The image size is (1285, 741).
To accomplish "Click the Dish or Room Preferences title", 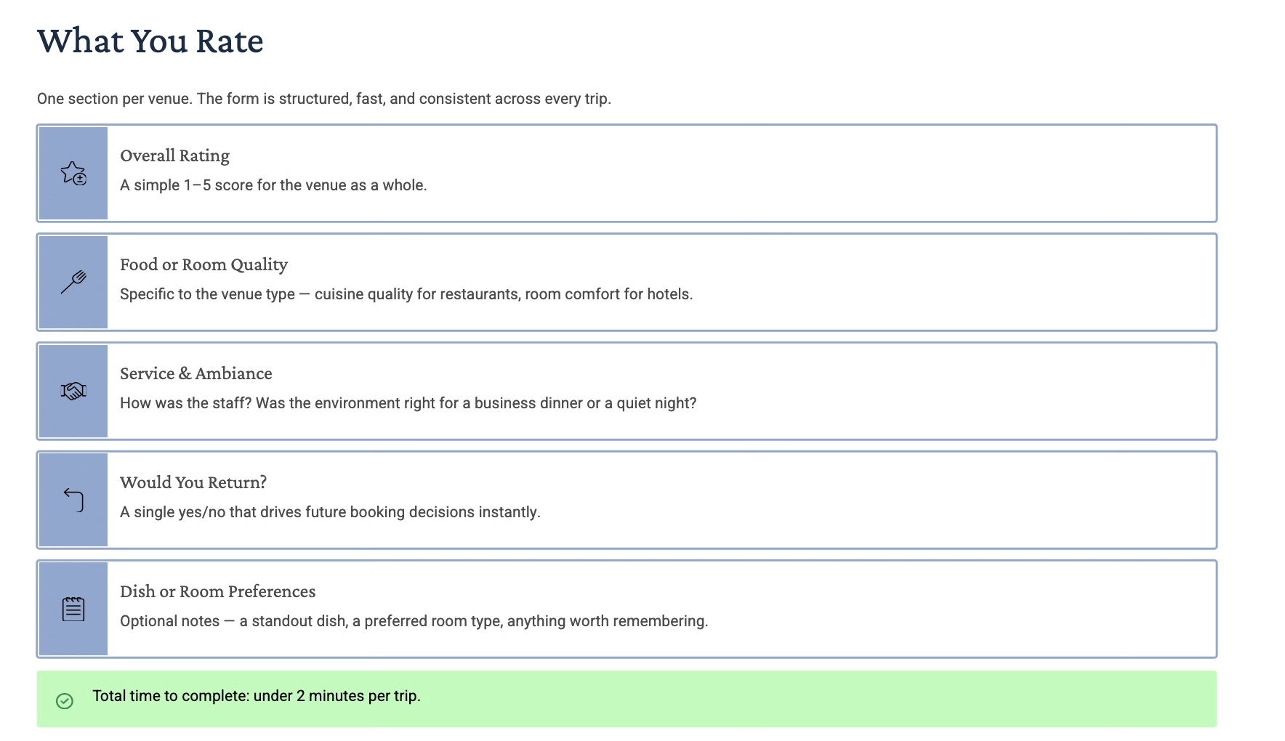I will 217,591.
